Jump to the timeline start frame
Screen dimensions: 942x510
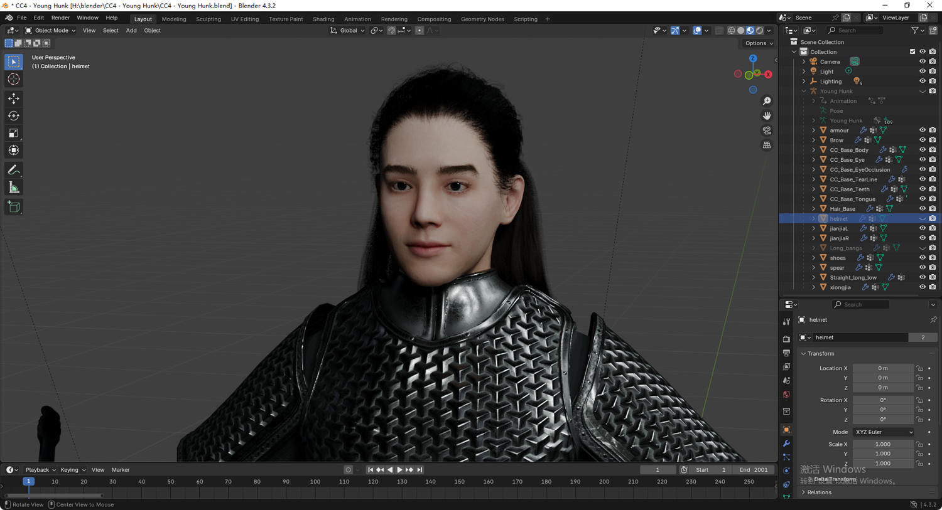[371, 470]
